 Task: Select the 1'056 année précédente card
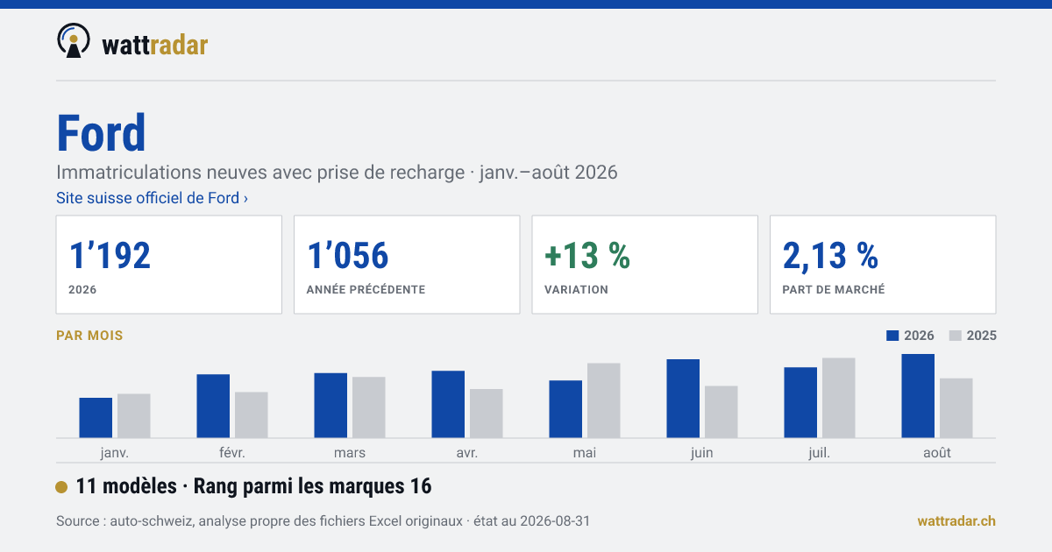407,265
